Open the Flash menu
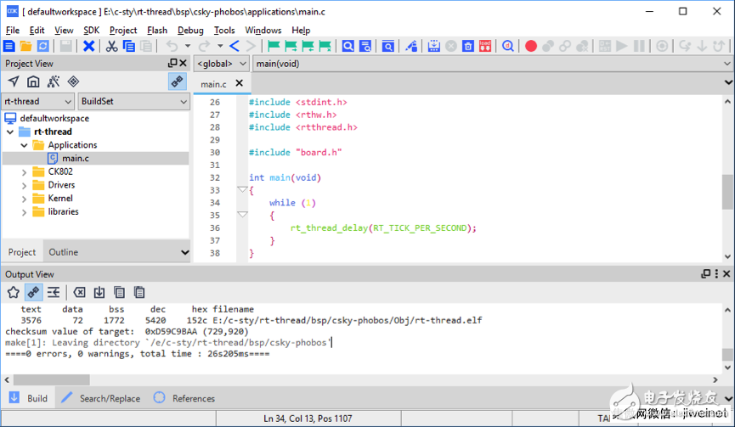The height and width of the screenshot is (427, 735). click(x=157, y=30)
